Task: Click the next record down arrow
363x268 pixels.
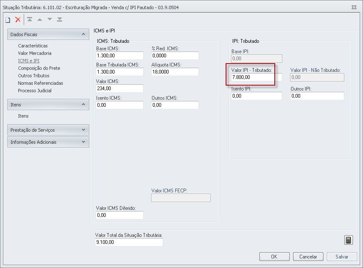Action: click(50, 20)
